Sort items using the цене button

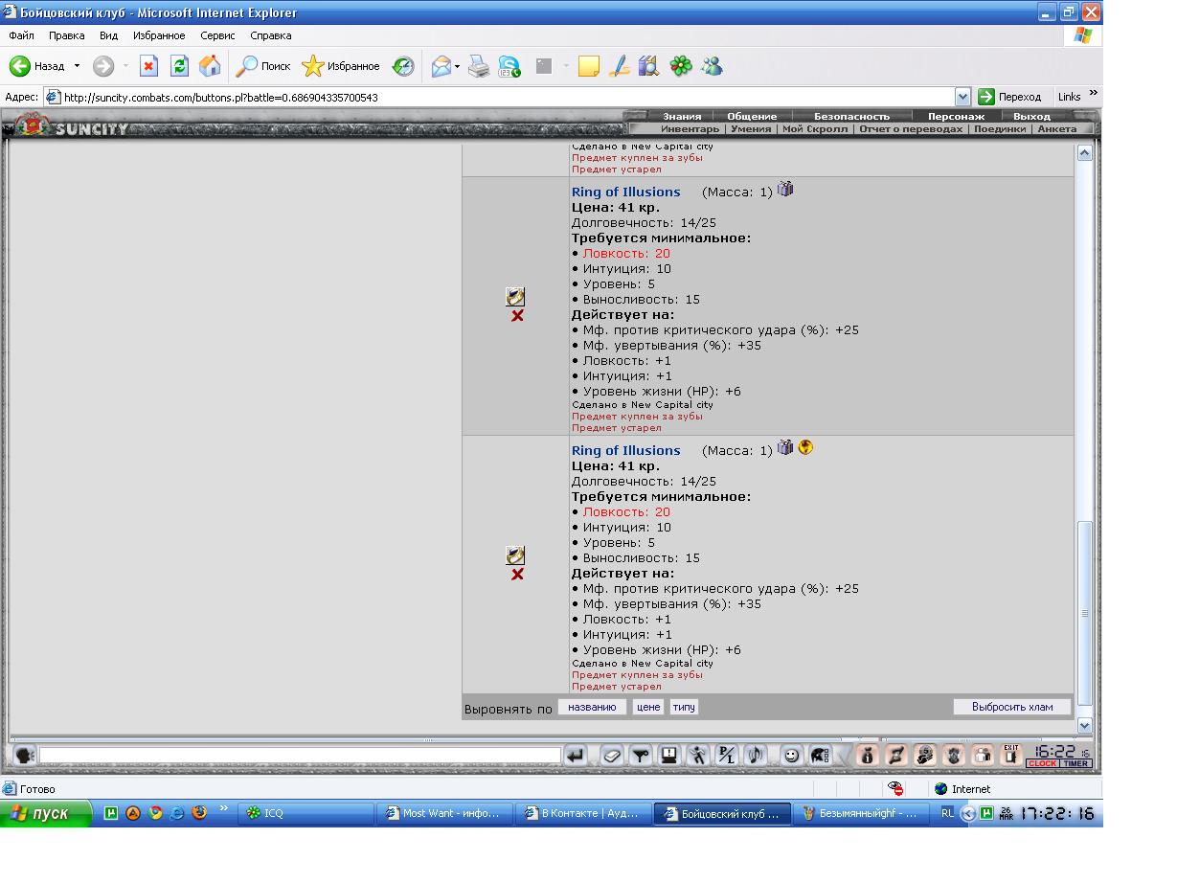[648, 707]
